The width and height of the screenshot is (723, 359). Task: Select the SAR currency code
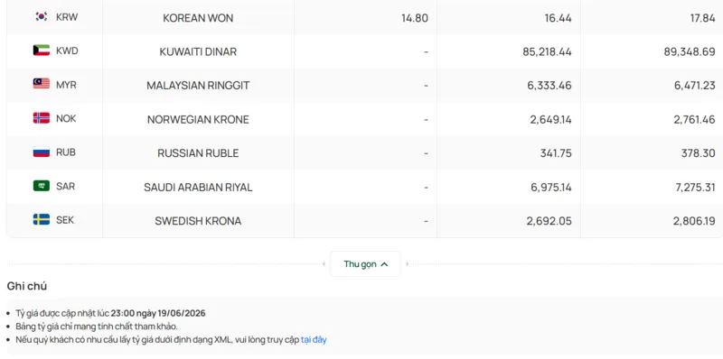pos(65,187)
